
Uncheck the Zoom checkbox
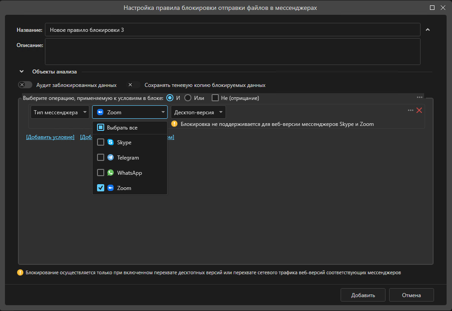100,188
